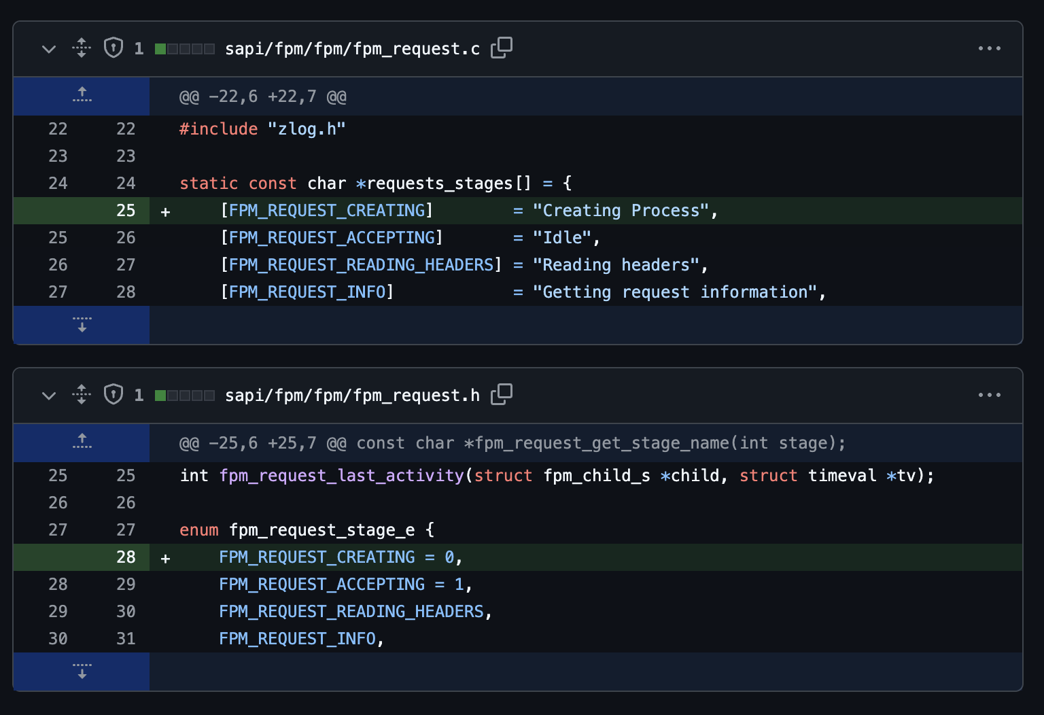Expand all lines in fpm_request.h
1044x715 pixels.
click(x=82, y=395)
